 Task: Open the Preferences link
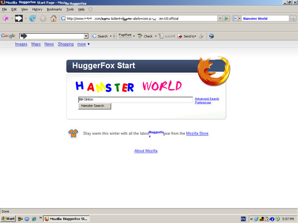click(x=203, y=103)
